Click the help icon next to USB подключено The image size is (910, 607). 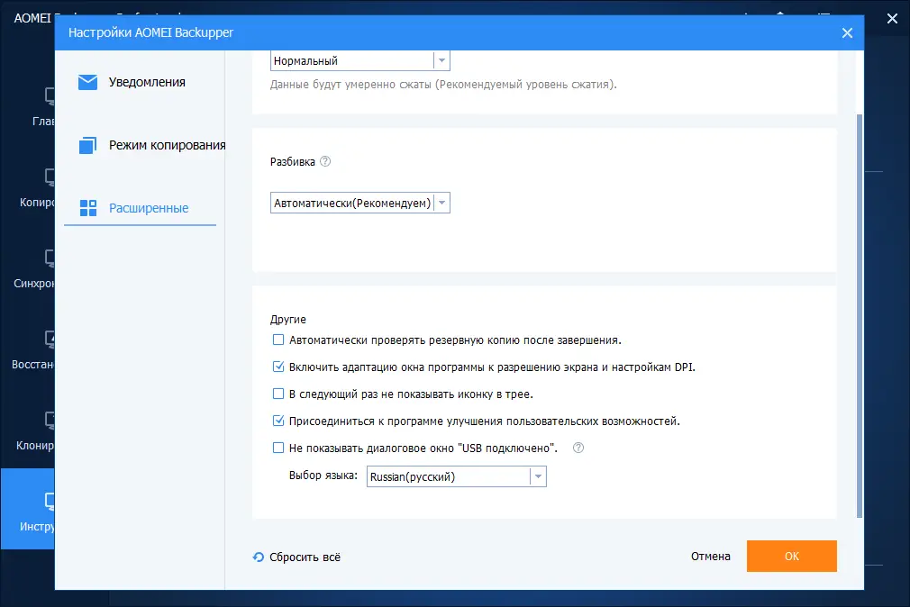pos(578,448)
